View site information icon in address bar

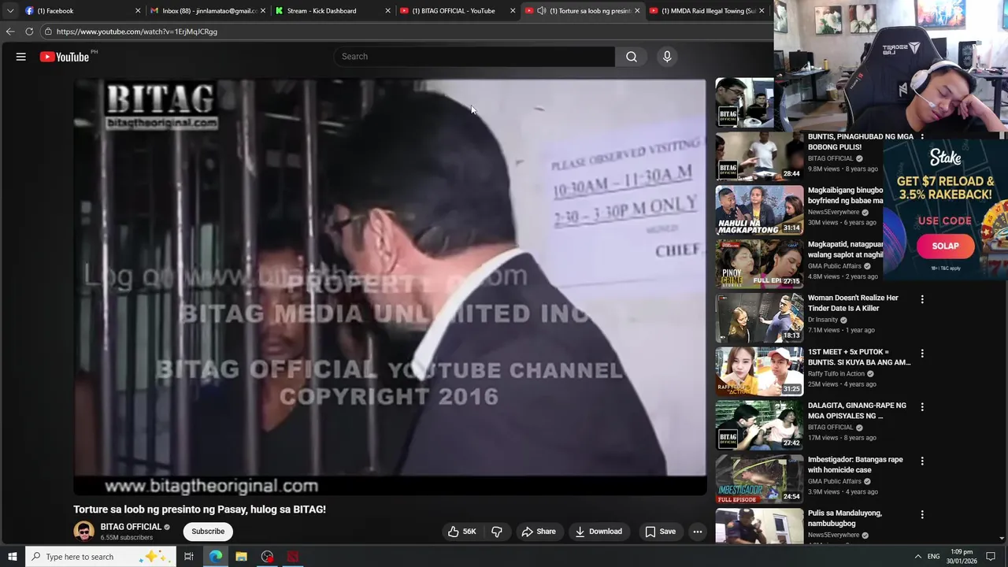tap(48, 31)
